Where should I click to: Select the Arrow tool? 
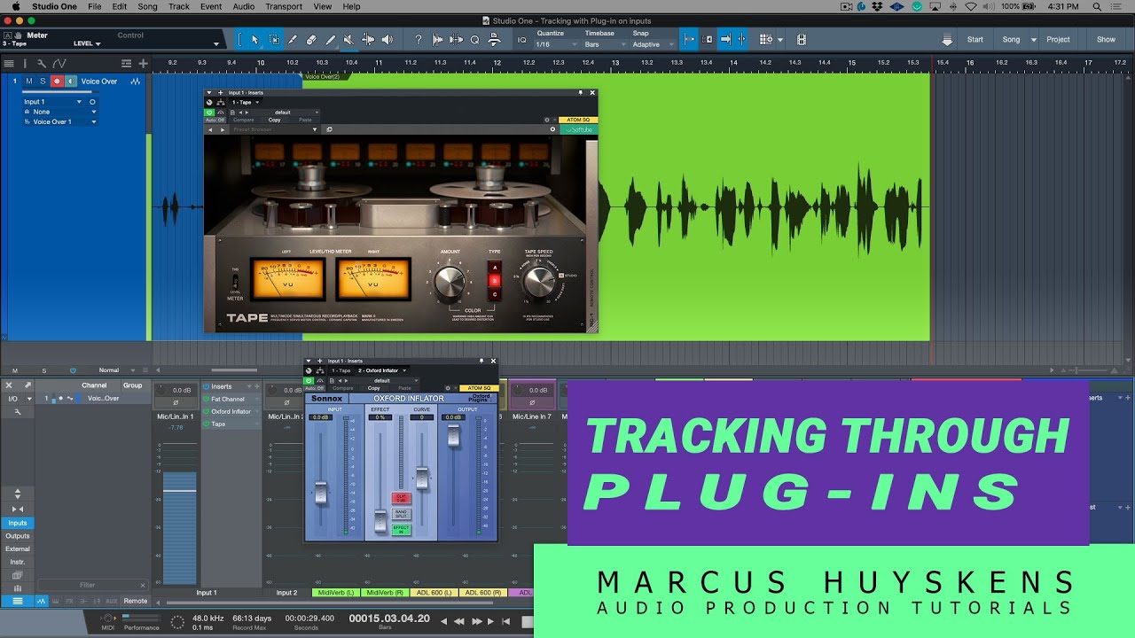click(x=254, y=39)
